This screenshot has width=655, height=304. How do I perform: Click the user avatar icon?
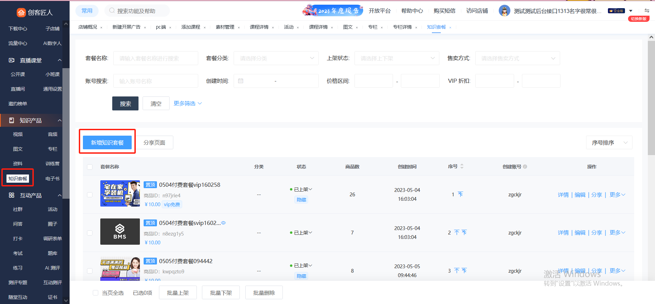click(x=504, y=11)
